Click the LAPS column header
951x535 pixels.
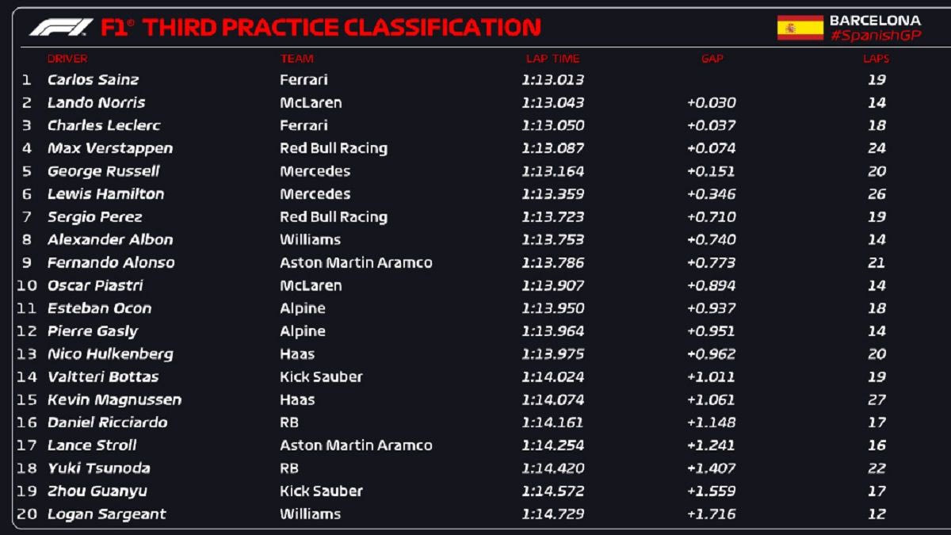(x=876, y=59)
